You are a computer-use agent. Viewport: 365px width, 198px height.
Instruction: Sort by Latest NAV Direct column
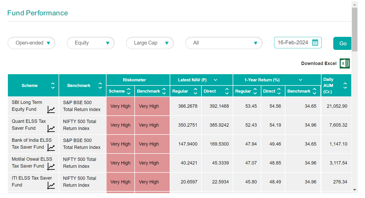coord(227,91)
